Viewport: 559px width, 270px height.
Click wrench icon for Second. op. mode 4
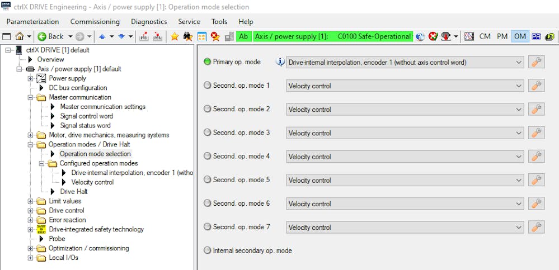(536, 157)
